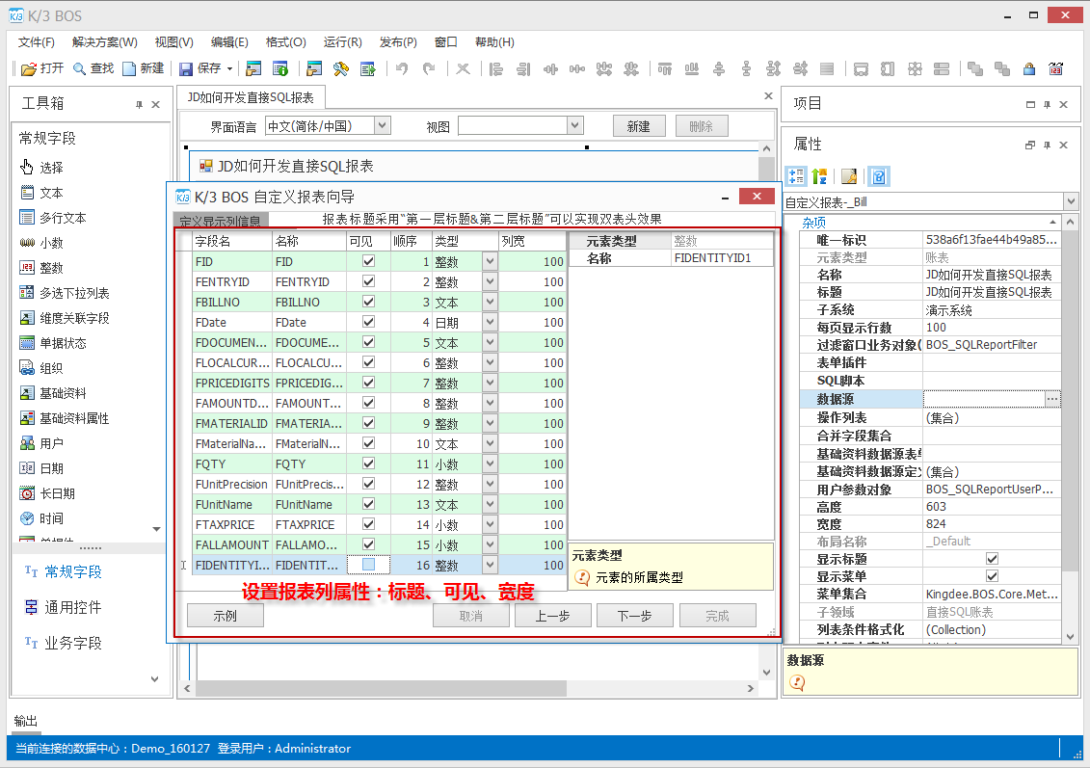Screen dimensions: 1090x768
Task: Switch property grid to categorized view icon
Action: tap(795, 175)
